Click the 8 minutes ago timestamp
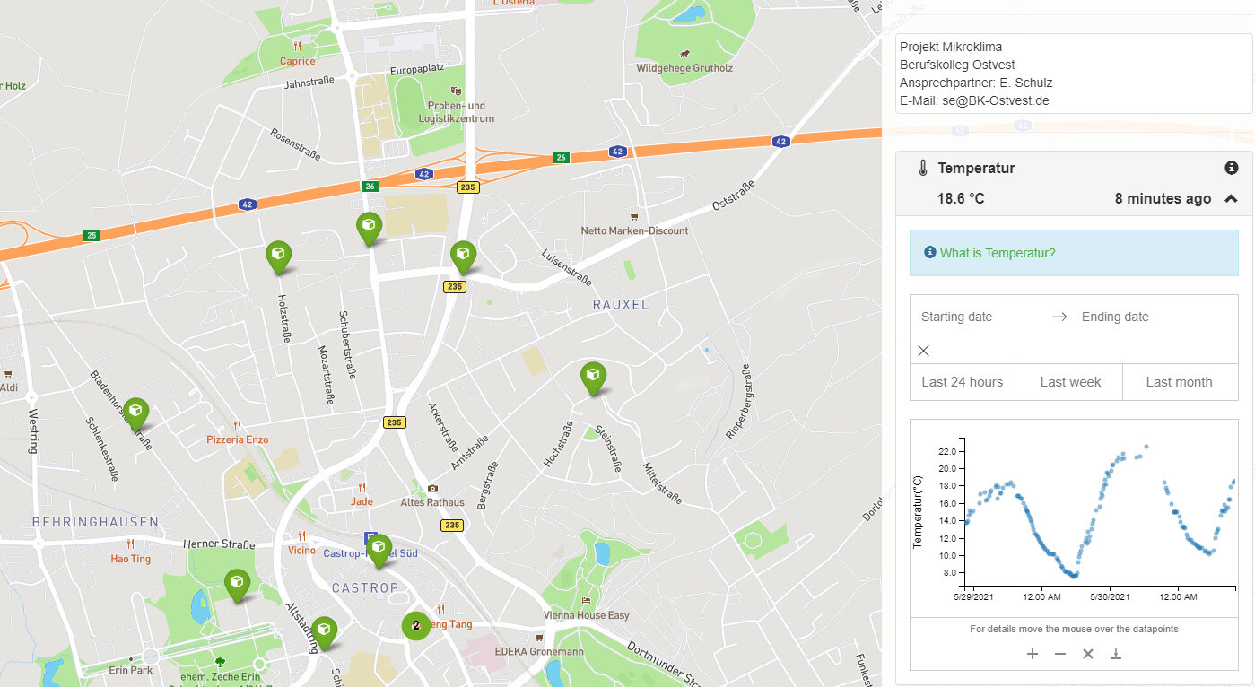Image resolution: width=1255 pixels, height=687 pixels. pos(1163,199)
